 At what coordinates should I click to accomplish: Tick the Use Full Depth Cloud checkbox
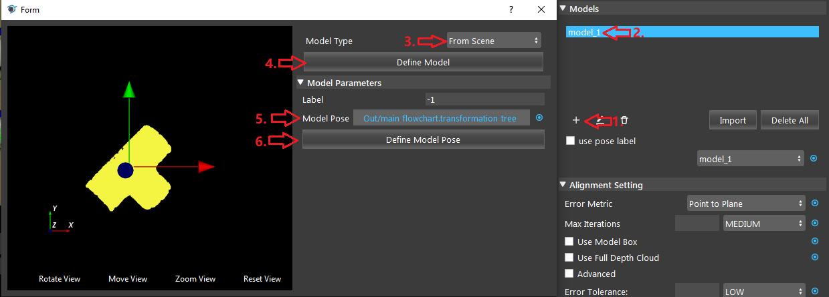click(569, 258)
